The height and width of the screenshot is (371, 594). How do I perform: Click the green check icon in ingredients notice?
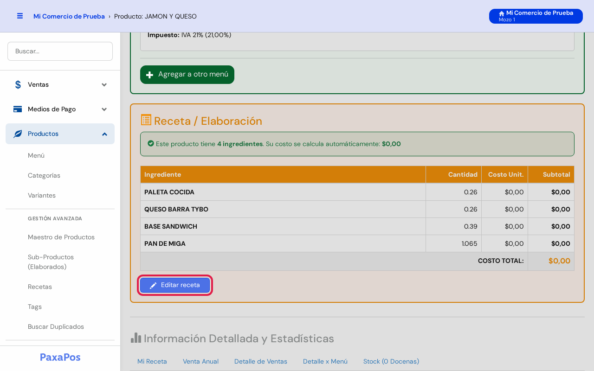[151, 143]
